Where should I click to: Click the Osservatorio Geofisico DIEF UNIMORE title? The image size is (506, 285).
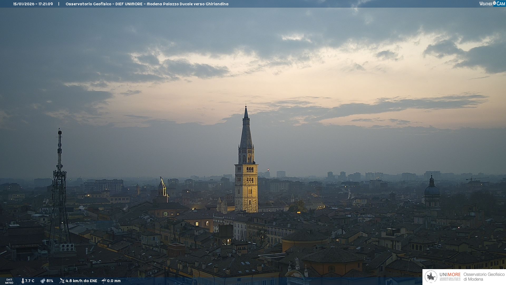147,4
